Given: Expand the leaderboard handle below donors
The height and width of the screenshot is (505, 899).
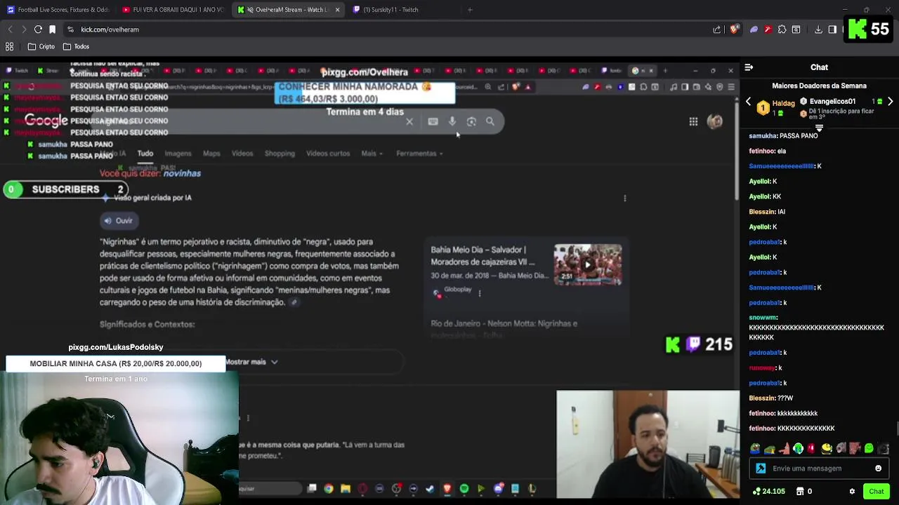Looking at the screenshot, I should pyautogui.click(x=819, y=128).
